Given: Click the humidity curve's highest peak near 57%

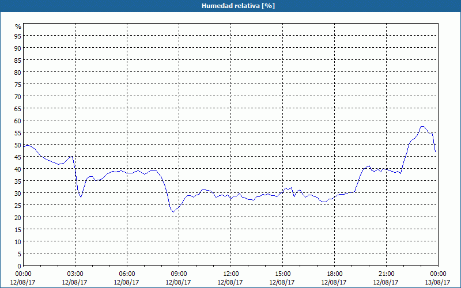Looking at the screenshot, I should pyautogui.click(x=422, y=126).
